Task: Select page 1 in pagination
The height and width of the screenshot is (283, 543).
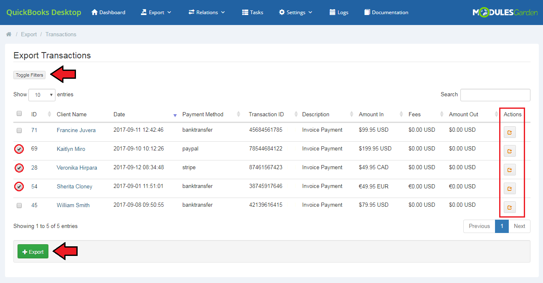Action: coord(502,226)
